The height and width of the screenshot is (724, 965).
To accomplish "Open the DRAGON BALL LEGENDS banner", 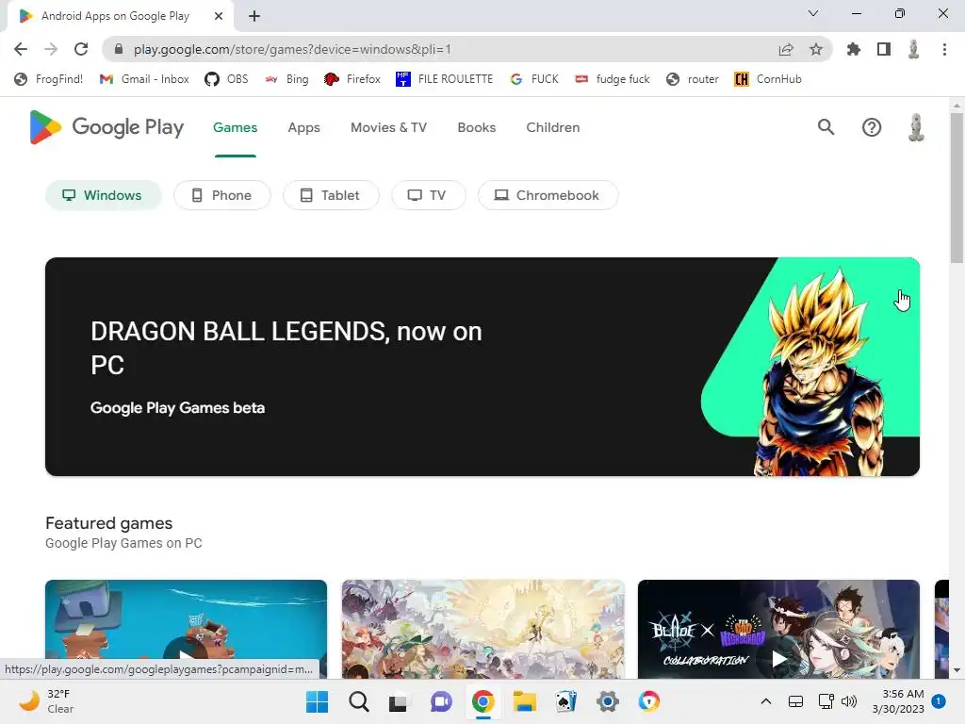I will (x=482, y=367).
